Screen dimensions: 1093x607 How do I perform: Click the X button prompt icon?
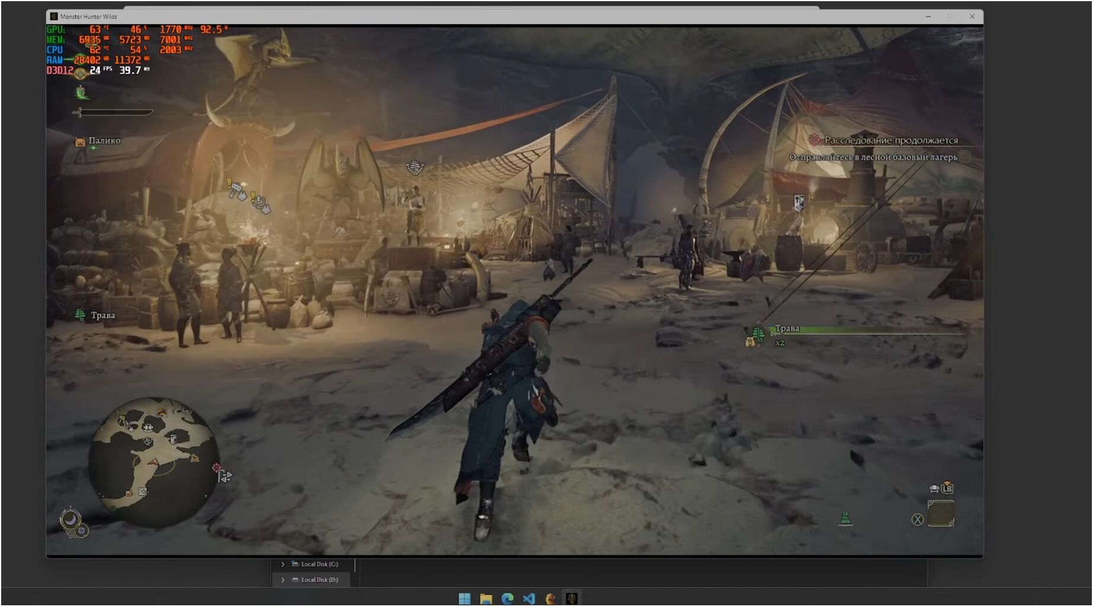tap(918, 520)
